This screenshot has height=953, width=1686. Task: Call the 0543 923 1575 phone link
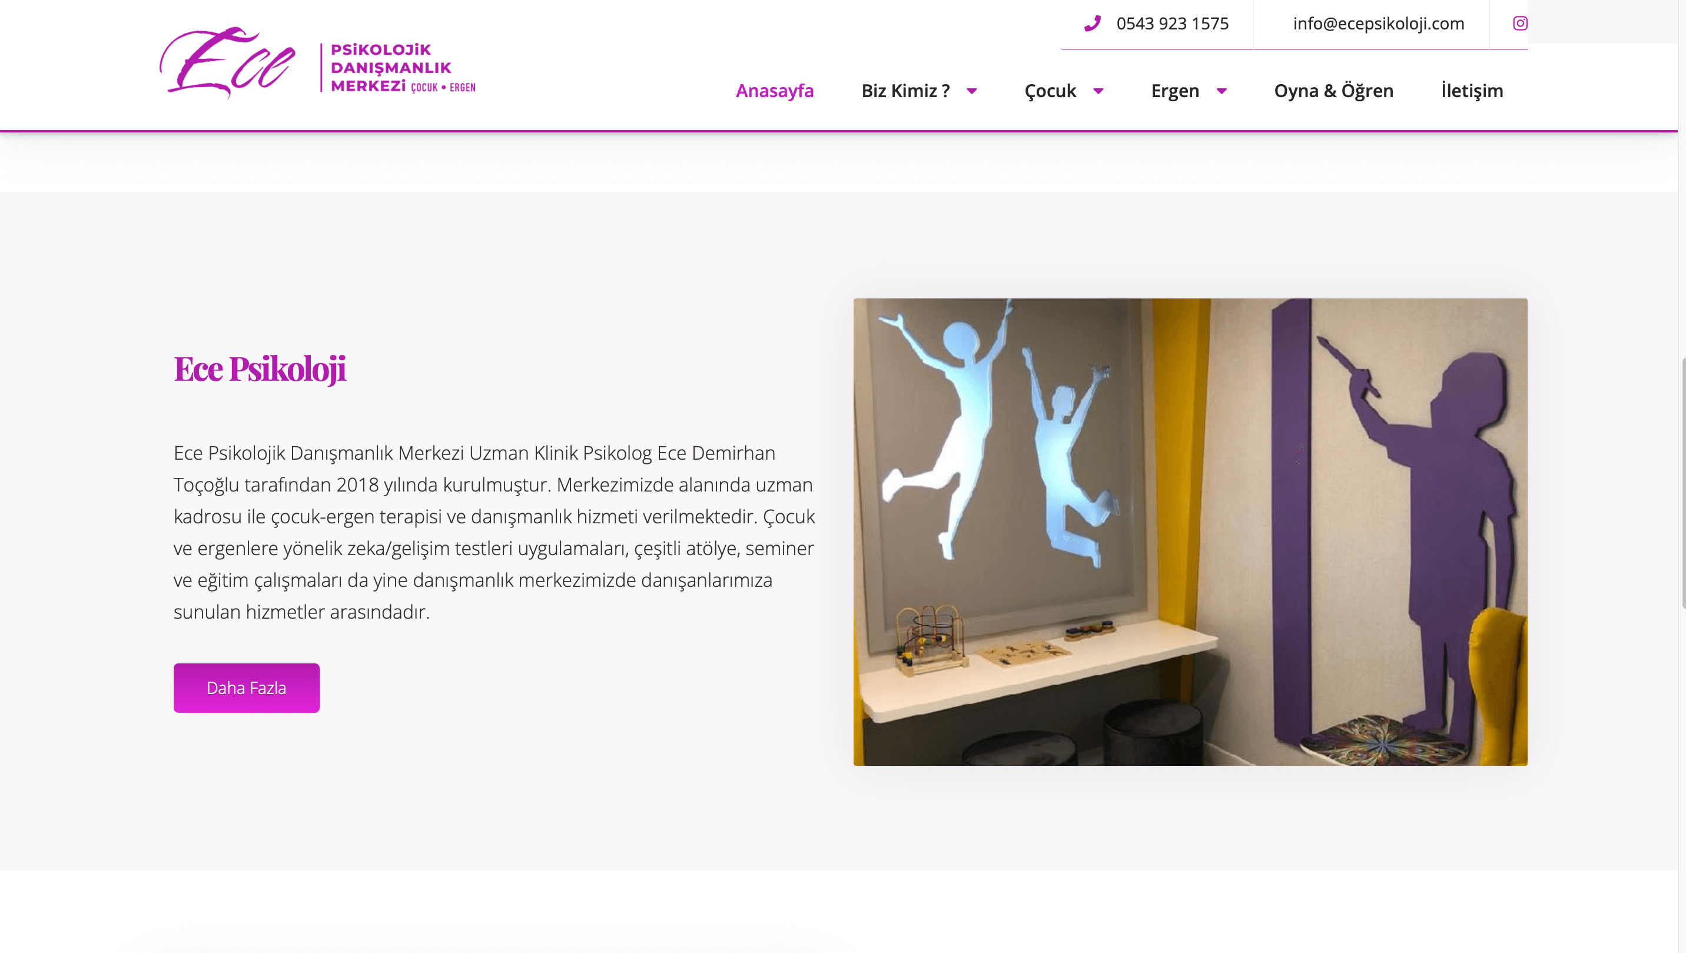(x=1172, y=24)
